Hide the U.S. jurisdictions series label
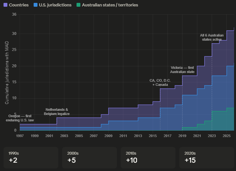The width and height of the screenshot is (236, 171). click(x=55, y=5)
